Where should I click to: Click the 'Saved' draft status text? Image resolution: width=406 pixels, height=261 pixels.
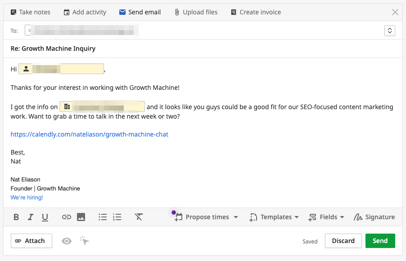310,241
